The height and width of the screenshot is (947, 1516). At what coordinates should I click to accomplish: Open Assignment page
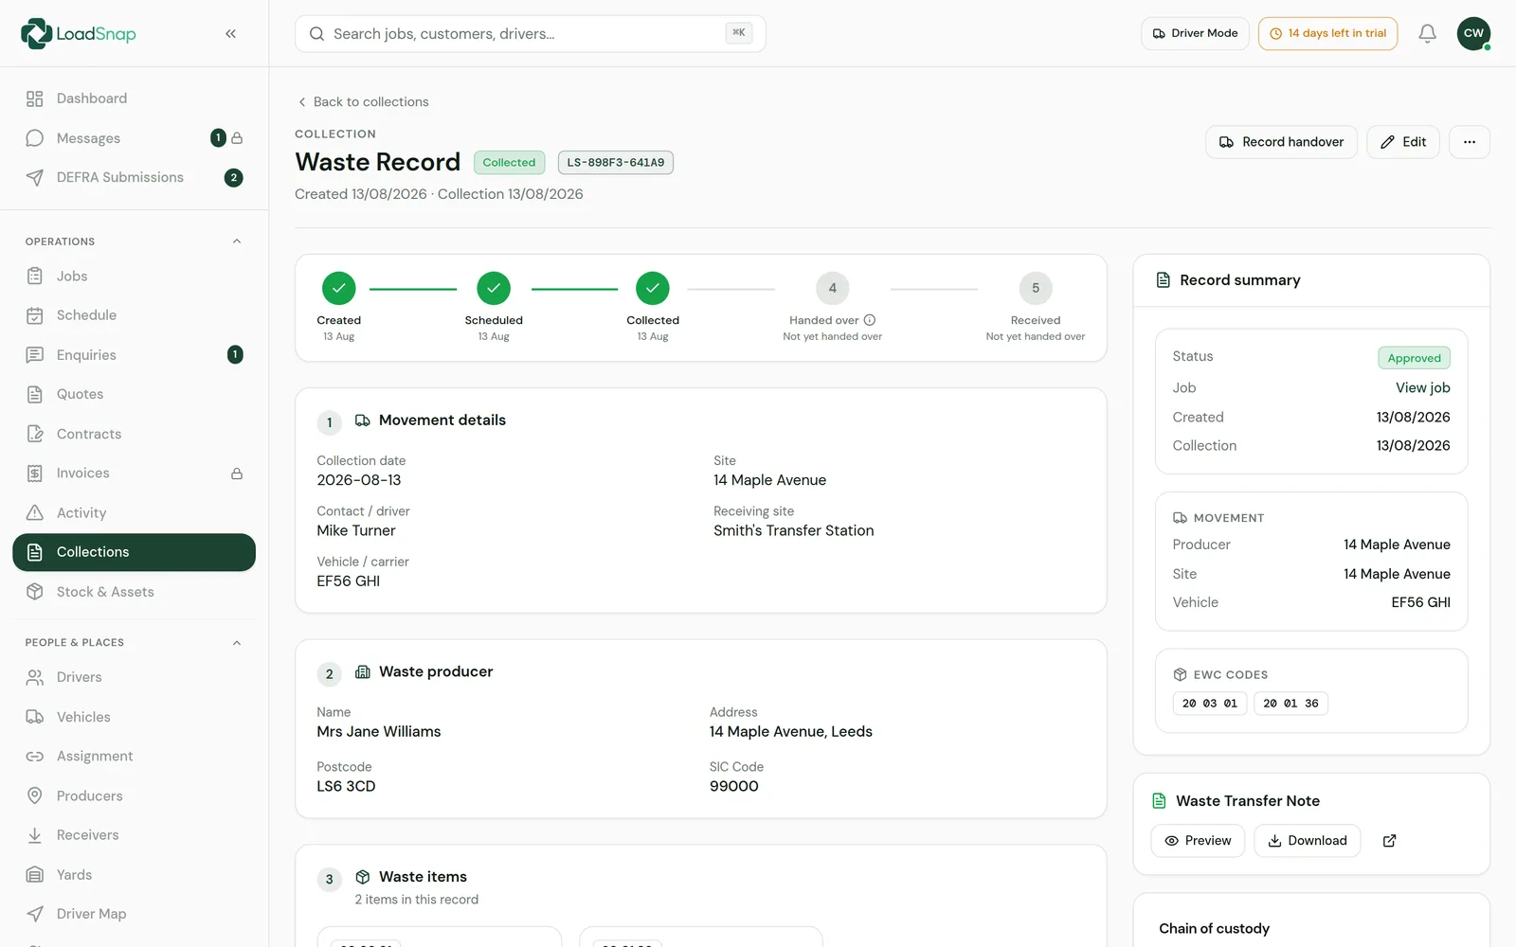click(x=134, y=757)
